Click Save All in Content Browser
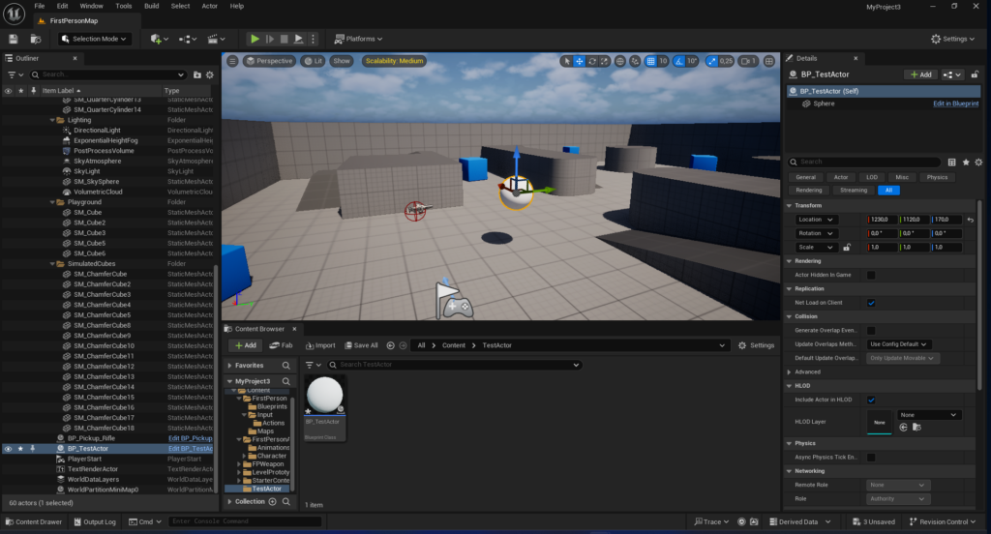Screen dimensions: 991x534 point(360,345)
